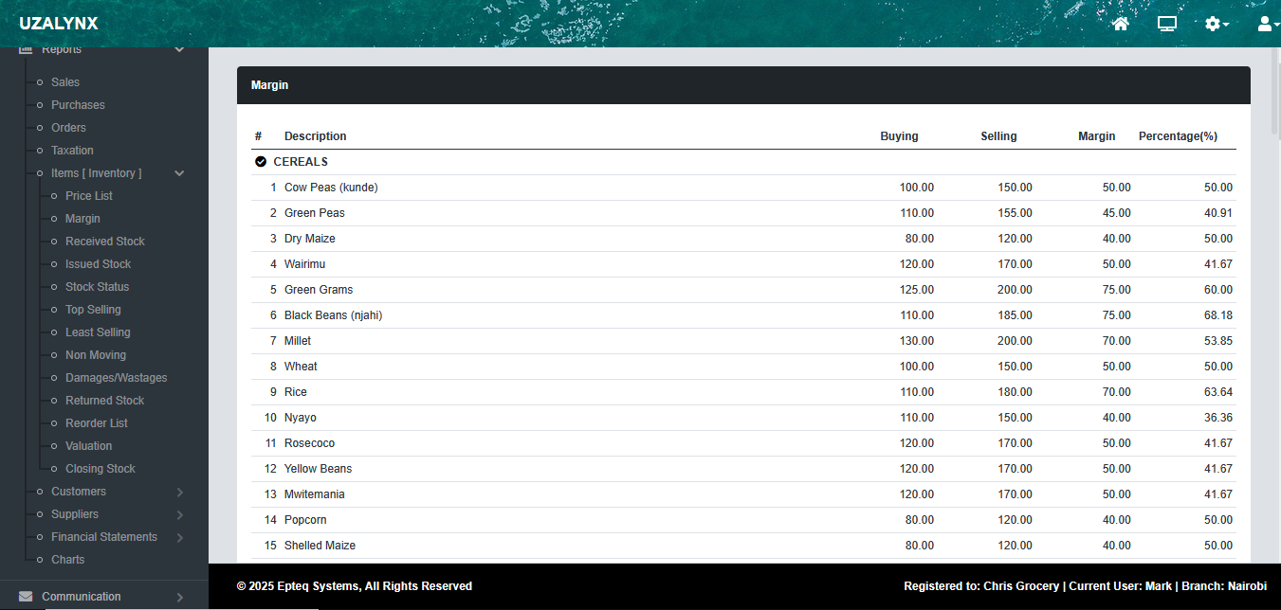Click the UZALYNX logo
This screenshot has width=1281, height=610.
[x=59, y=24]
